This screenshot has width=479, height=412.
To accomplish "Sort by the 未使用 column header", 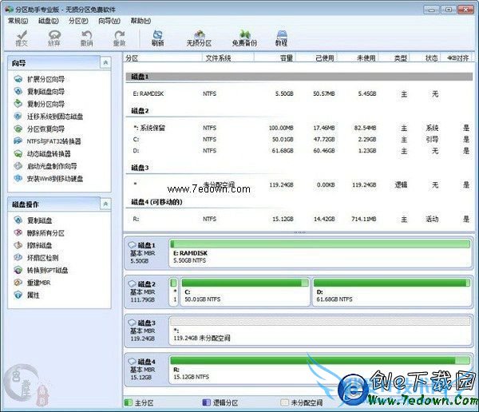I will click(x=358, y=57).
